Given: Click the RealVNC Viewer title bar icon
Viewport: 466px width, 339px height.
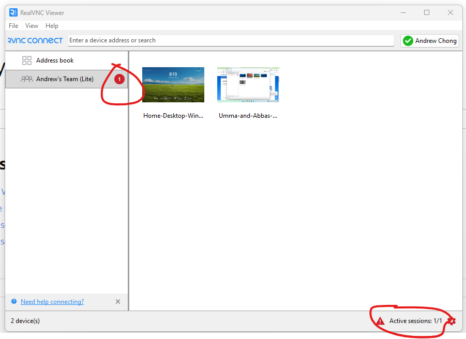Looking at the screenshot, I should pyautogui.click(x=13, y=12).
